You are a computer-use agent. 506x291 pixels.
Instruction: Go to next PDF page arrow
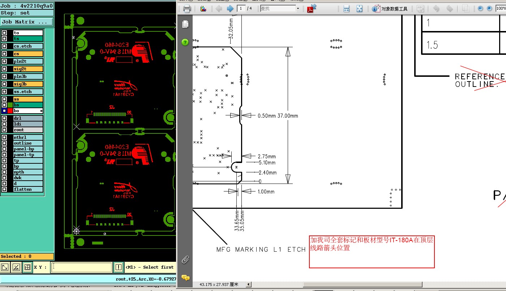pyautogui.click(x=230, y=9)
